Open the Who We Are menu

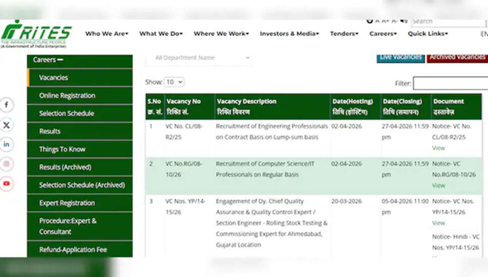pyautogui.click(x=106, y=34)
